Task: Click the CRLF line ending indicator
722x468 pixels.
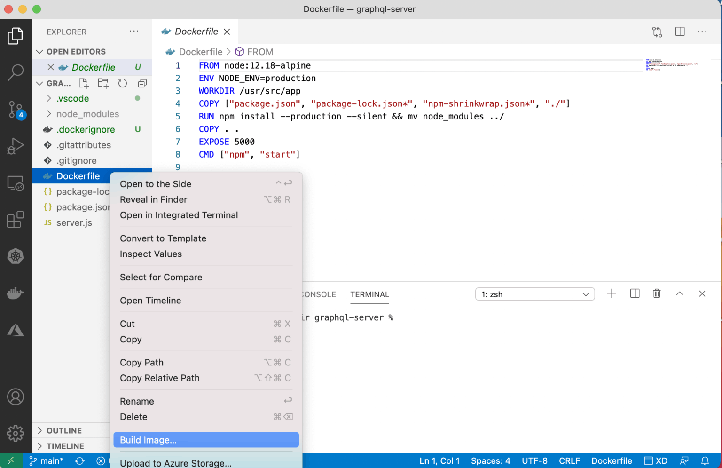Action: tap(569, 461)
